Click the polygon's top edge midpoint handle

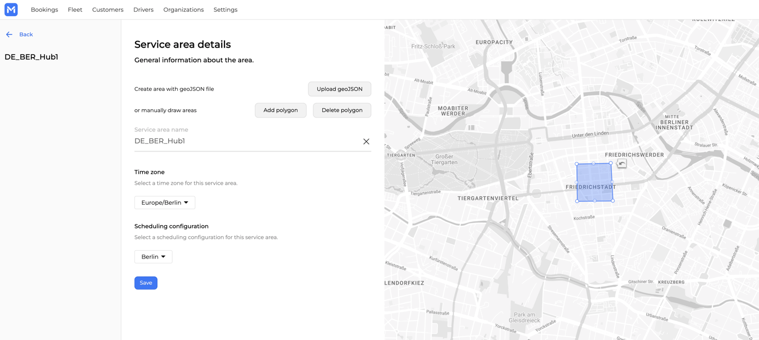pyautogui.click(x=593, y=164)
